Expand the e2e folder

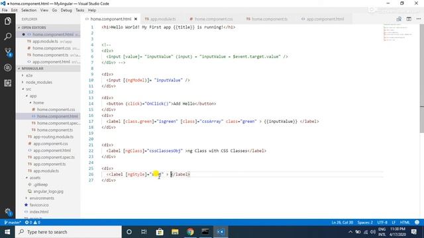pos(48,75)
